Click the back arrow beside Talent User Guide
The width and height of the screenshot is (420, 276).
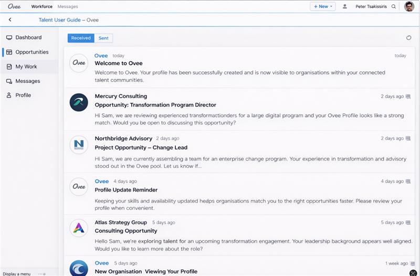[x=10, y=20]
